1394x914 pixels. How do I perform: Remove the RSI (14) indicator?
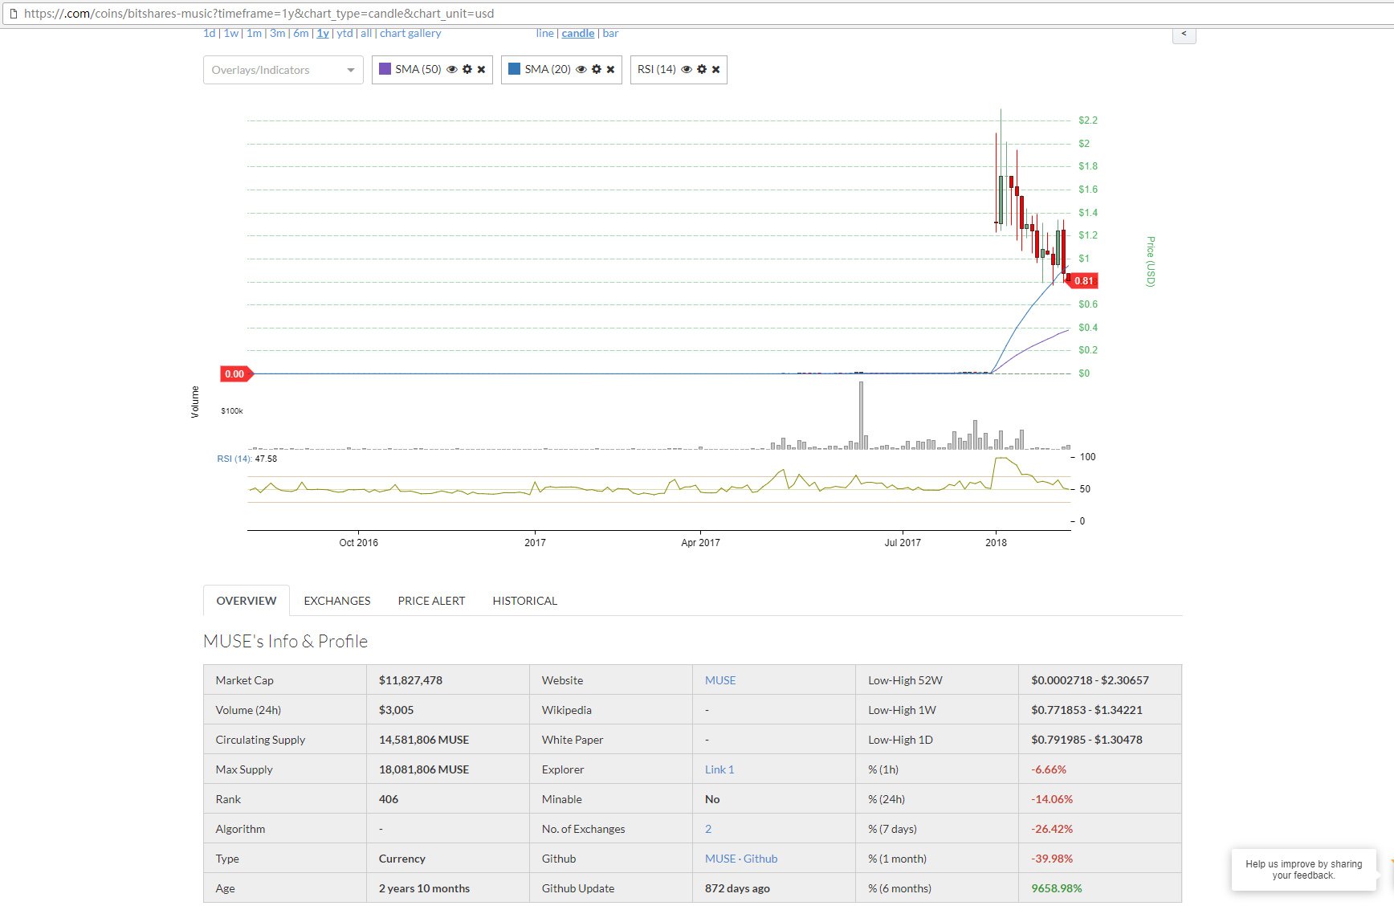tap(715, 70)
